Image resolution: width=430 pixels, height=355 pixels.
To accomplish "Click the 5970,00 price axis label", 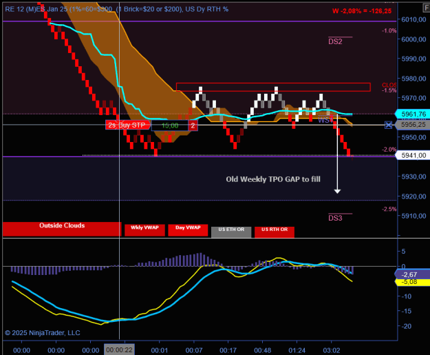I will pos(413,98).
